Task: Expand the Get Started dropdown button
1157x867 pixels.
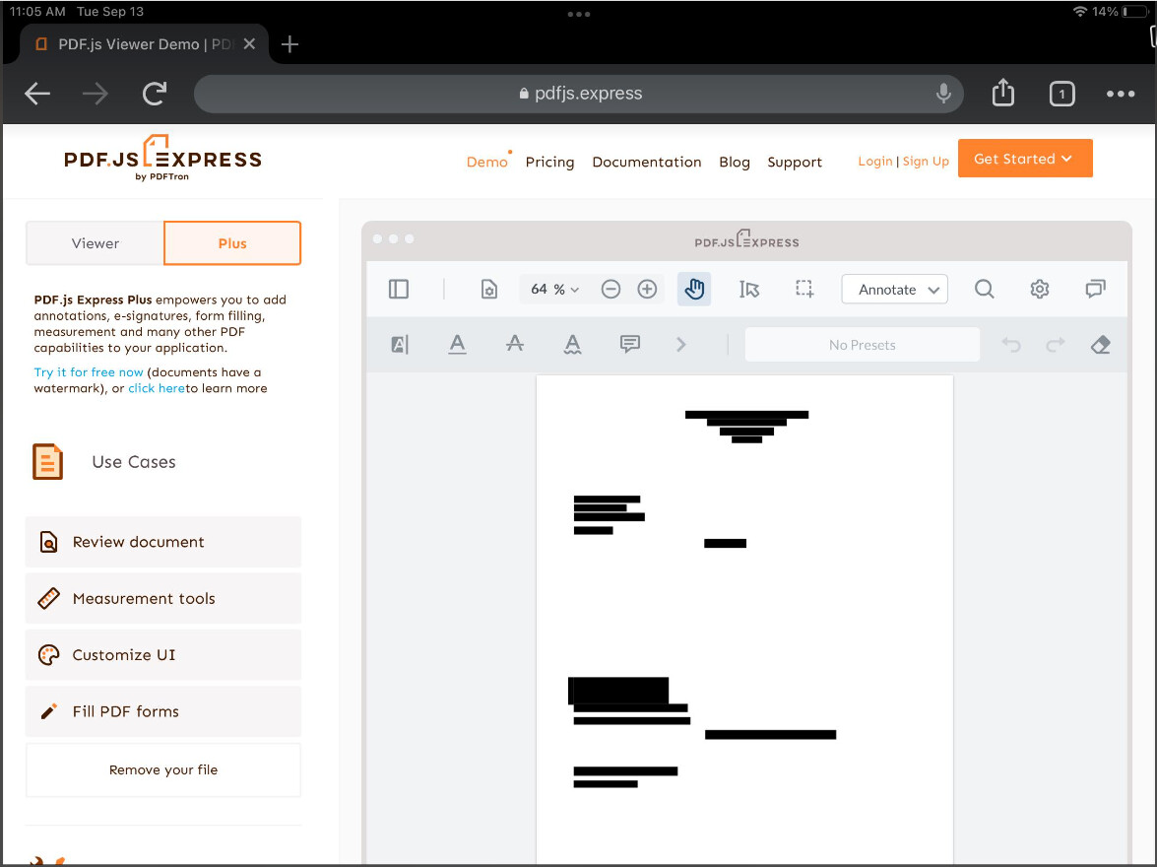Action: (1025, 158)
